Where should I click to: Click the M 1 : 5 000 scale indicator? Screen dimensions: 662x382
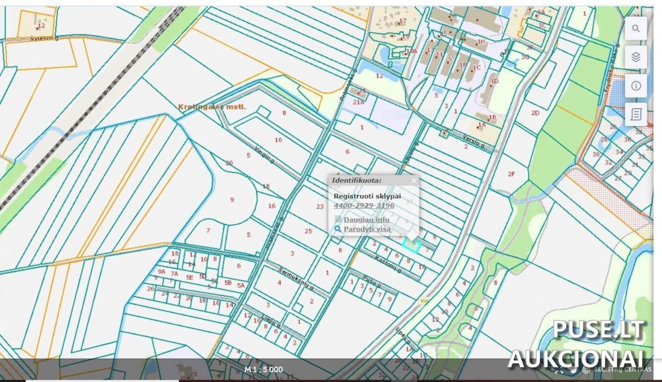(264, 370)
